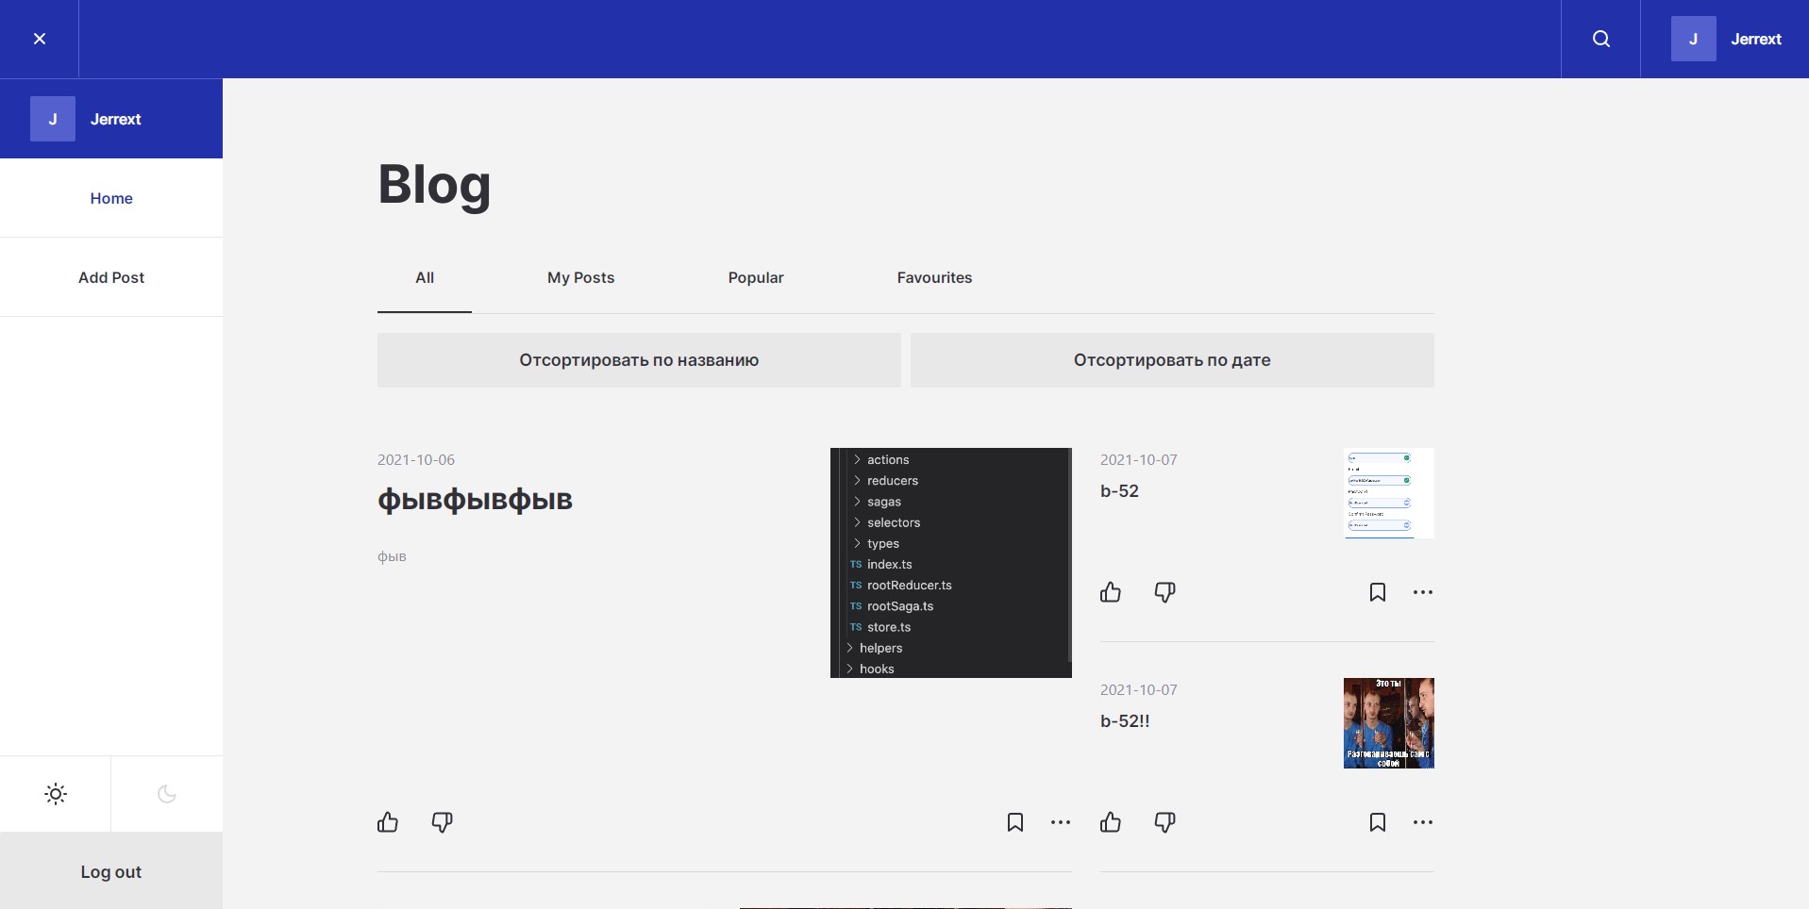Like the фывфывфыв post
Screen dimensions: 1809x909
point(388,822)
